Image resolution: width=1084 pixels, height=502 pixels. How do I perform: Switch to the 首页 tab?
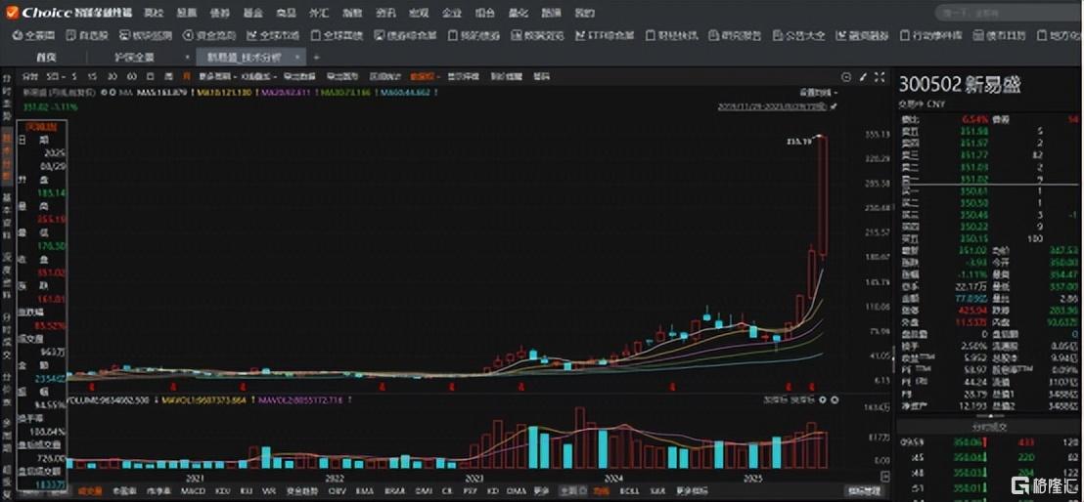(x=46, y=58)
